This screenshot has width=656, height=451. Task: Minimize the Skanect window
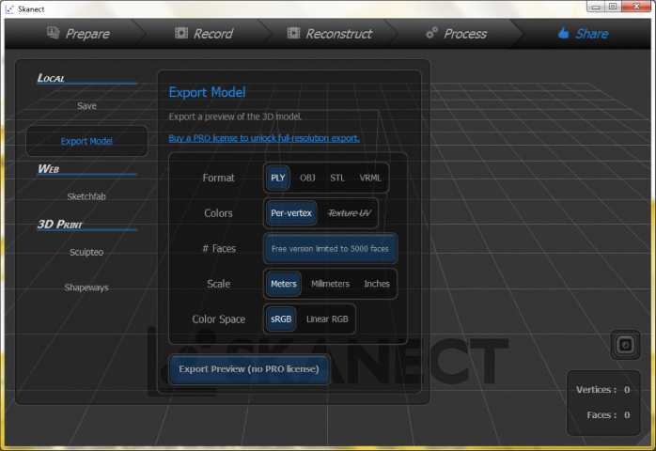click(x=596, y=7)
